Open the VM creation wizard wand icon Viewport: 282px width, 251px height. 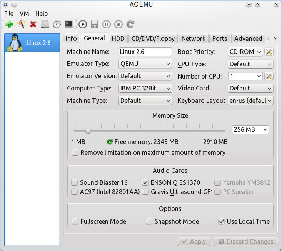tap(21, 24)
